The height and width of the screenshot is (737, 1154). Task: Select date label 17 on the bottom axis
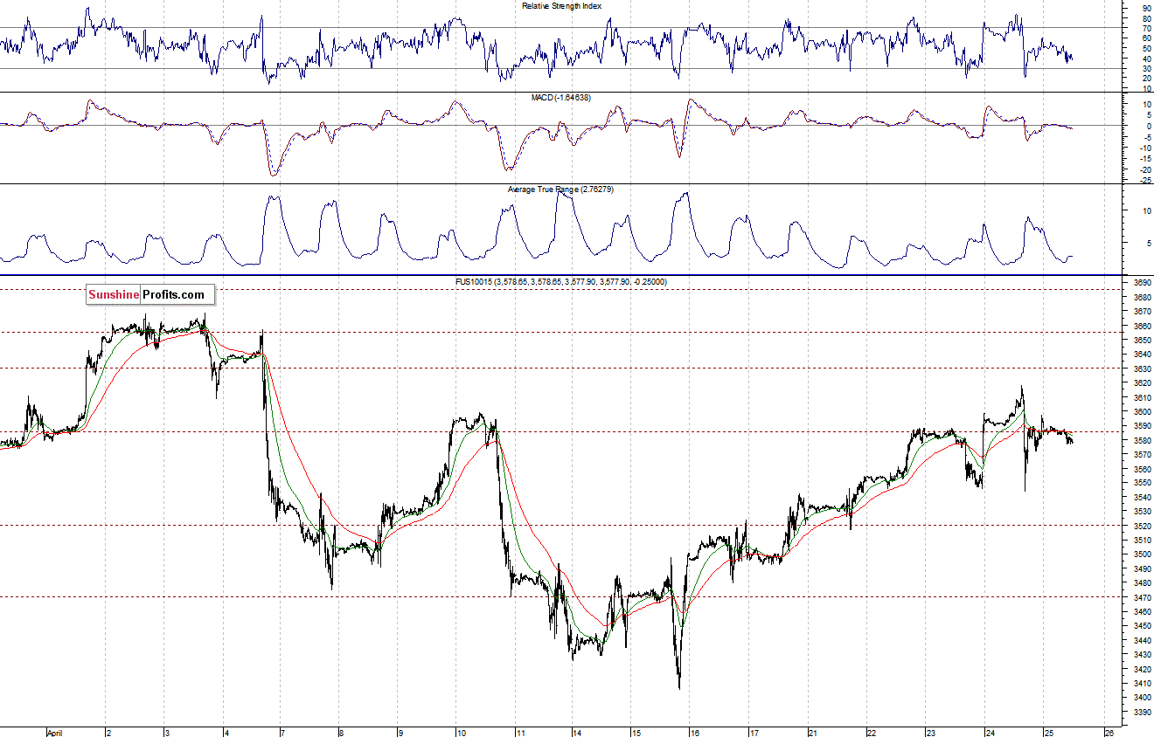coord(753,732)
